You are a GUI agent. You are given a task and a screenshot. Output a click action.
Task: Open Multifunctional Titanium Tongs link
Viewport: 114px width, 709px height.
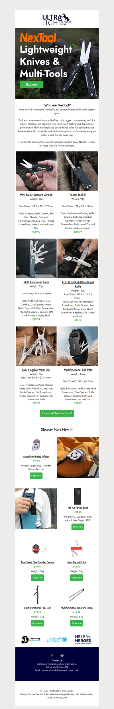coord(77,608)
